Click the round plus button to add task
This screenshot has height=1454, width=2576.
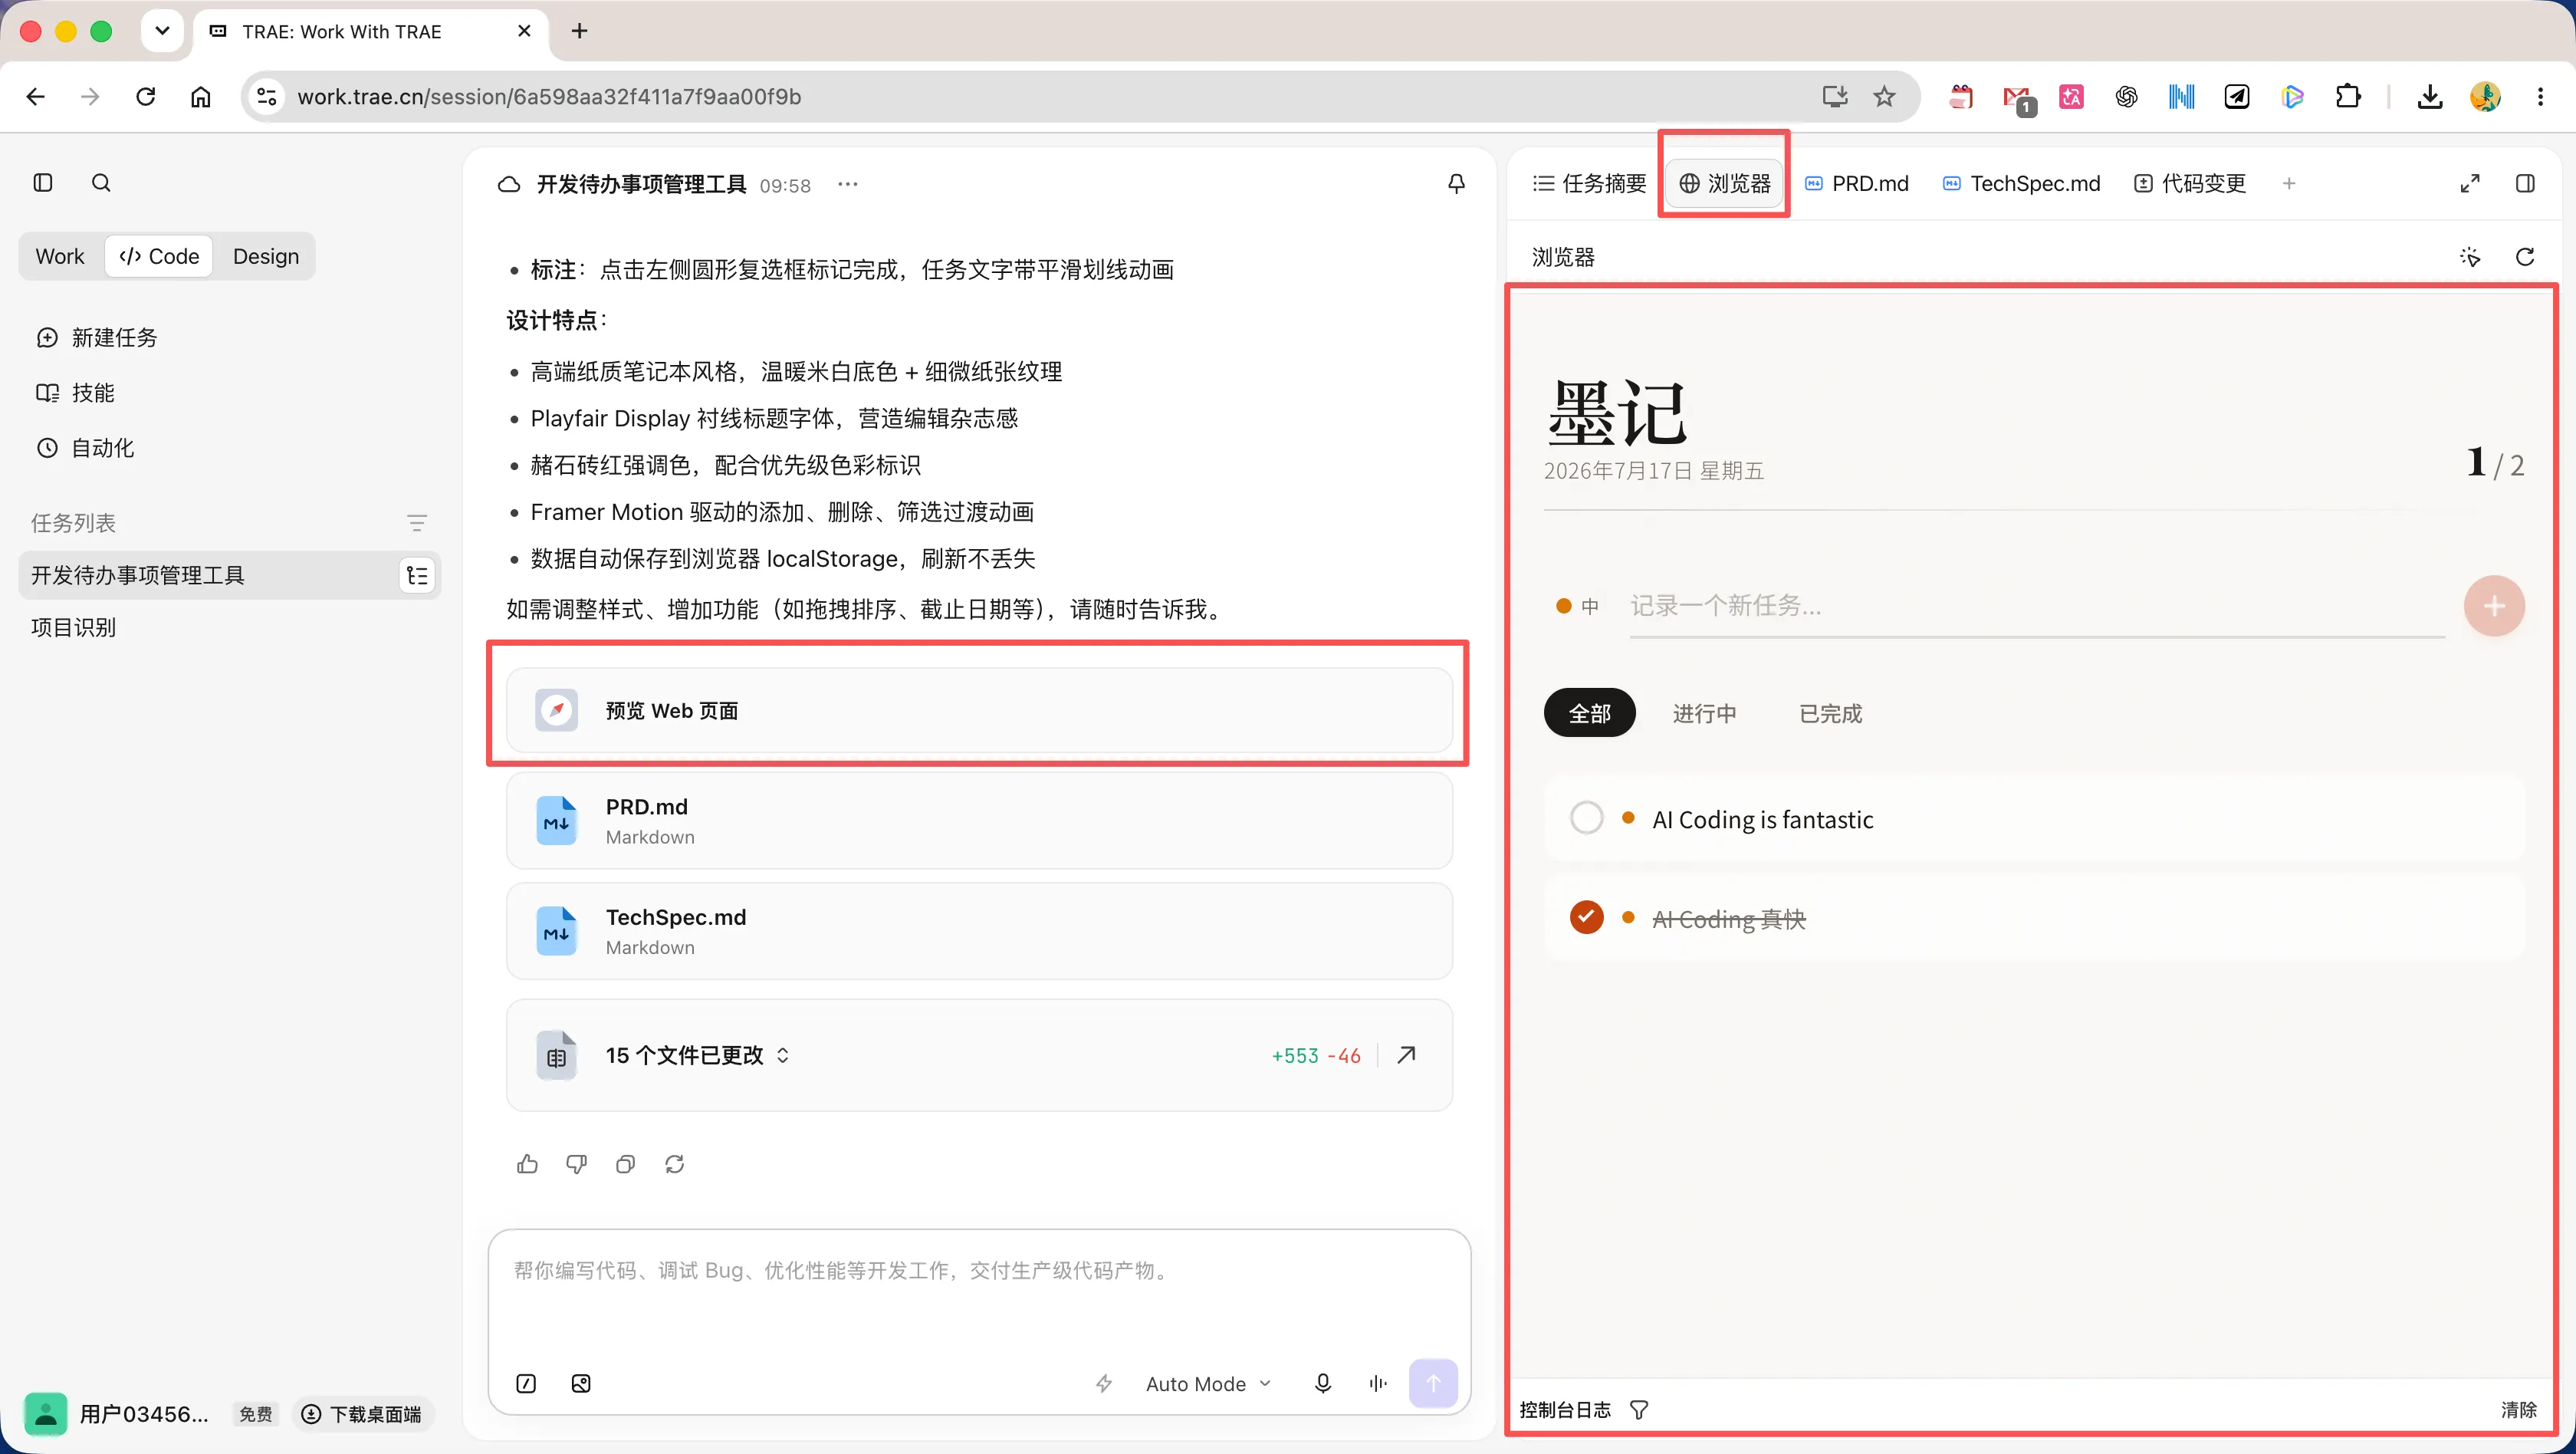(2494, 606)
